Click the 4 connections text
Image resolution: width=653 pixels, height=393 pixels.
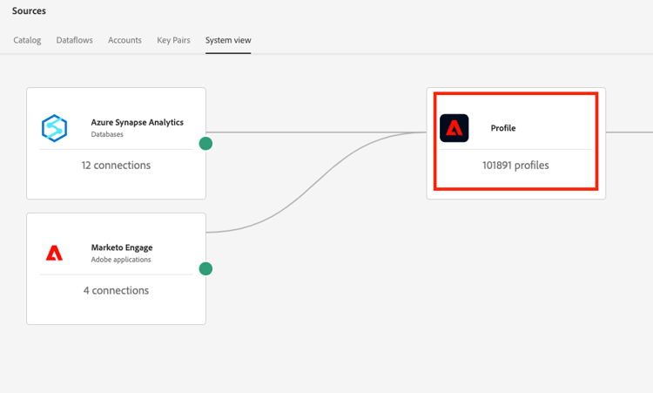116,290
